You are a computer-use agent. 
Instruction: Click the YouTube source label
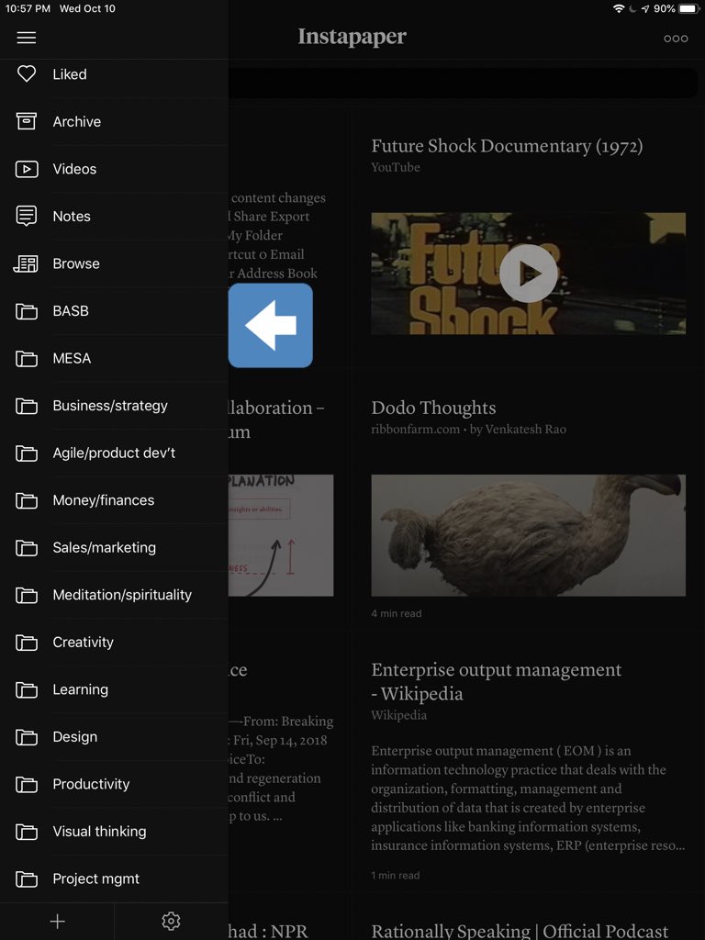click(395, 167)
